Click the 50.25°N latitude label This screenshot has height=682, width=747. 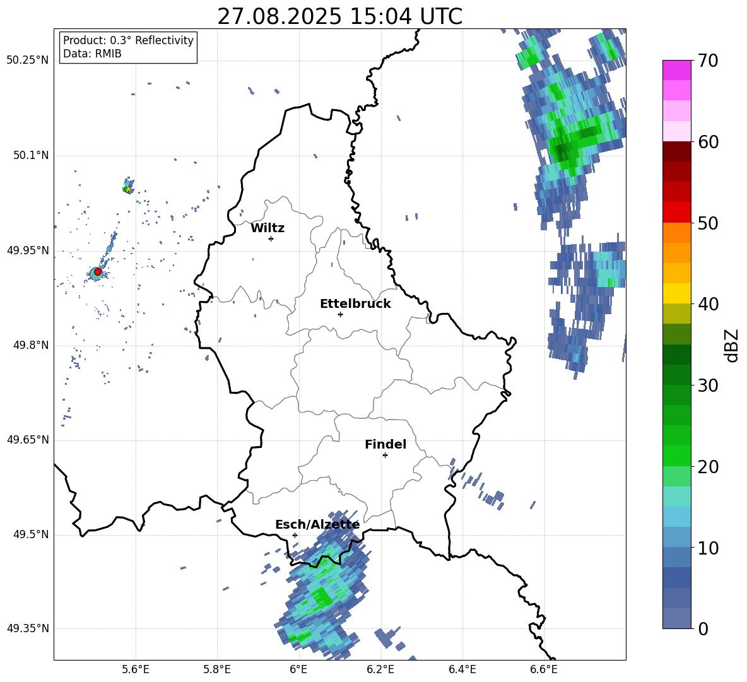pos(28,61)
